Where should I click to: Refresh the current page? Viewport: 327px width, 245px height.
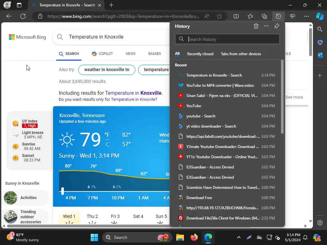click(x=23, y=16)
